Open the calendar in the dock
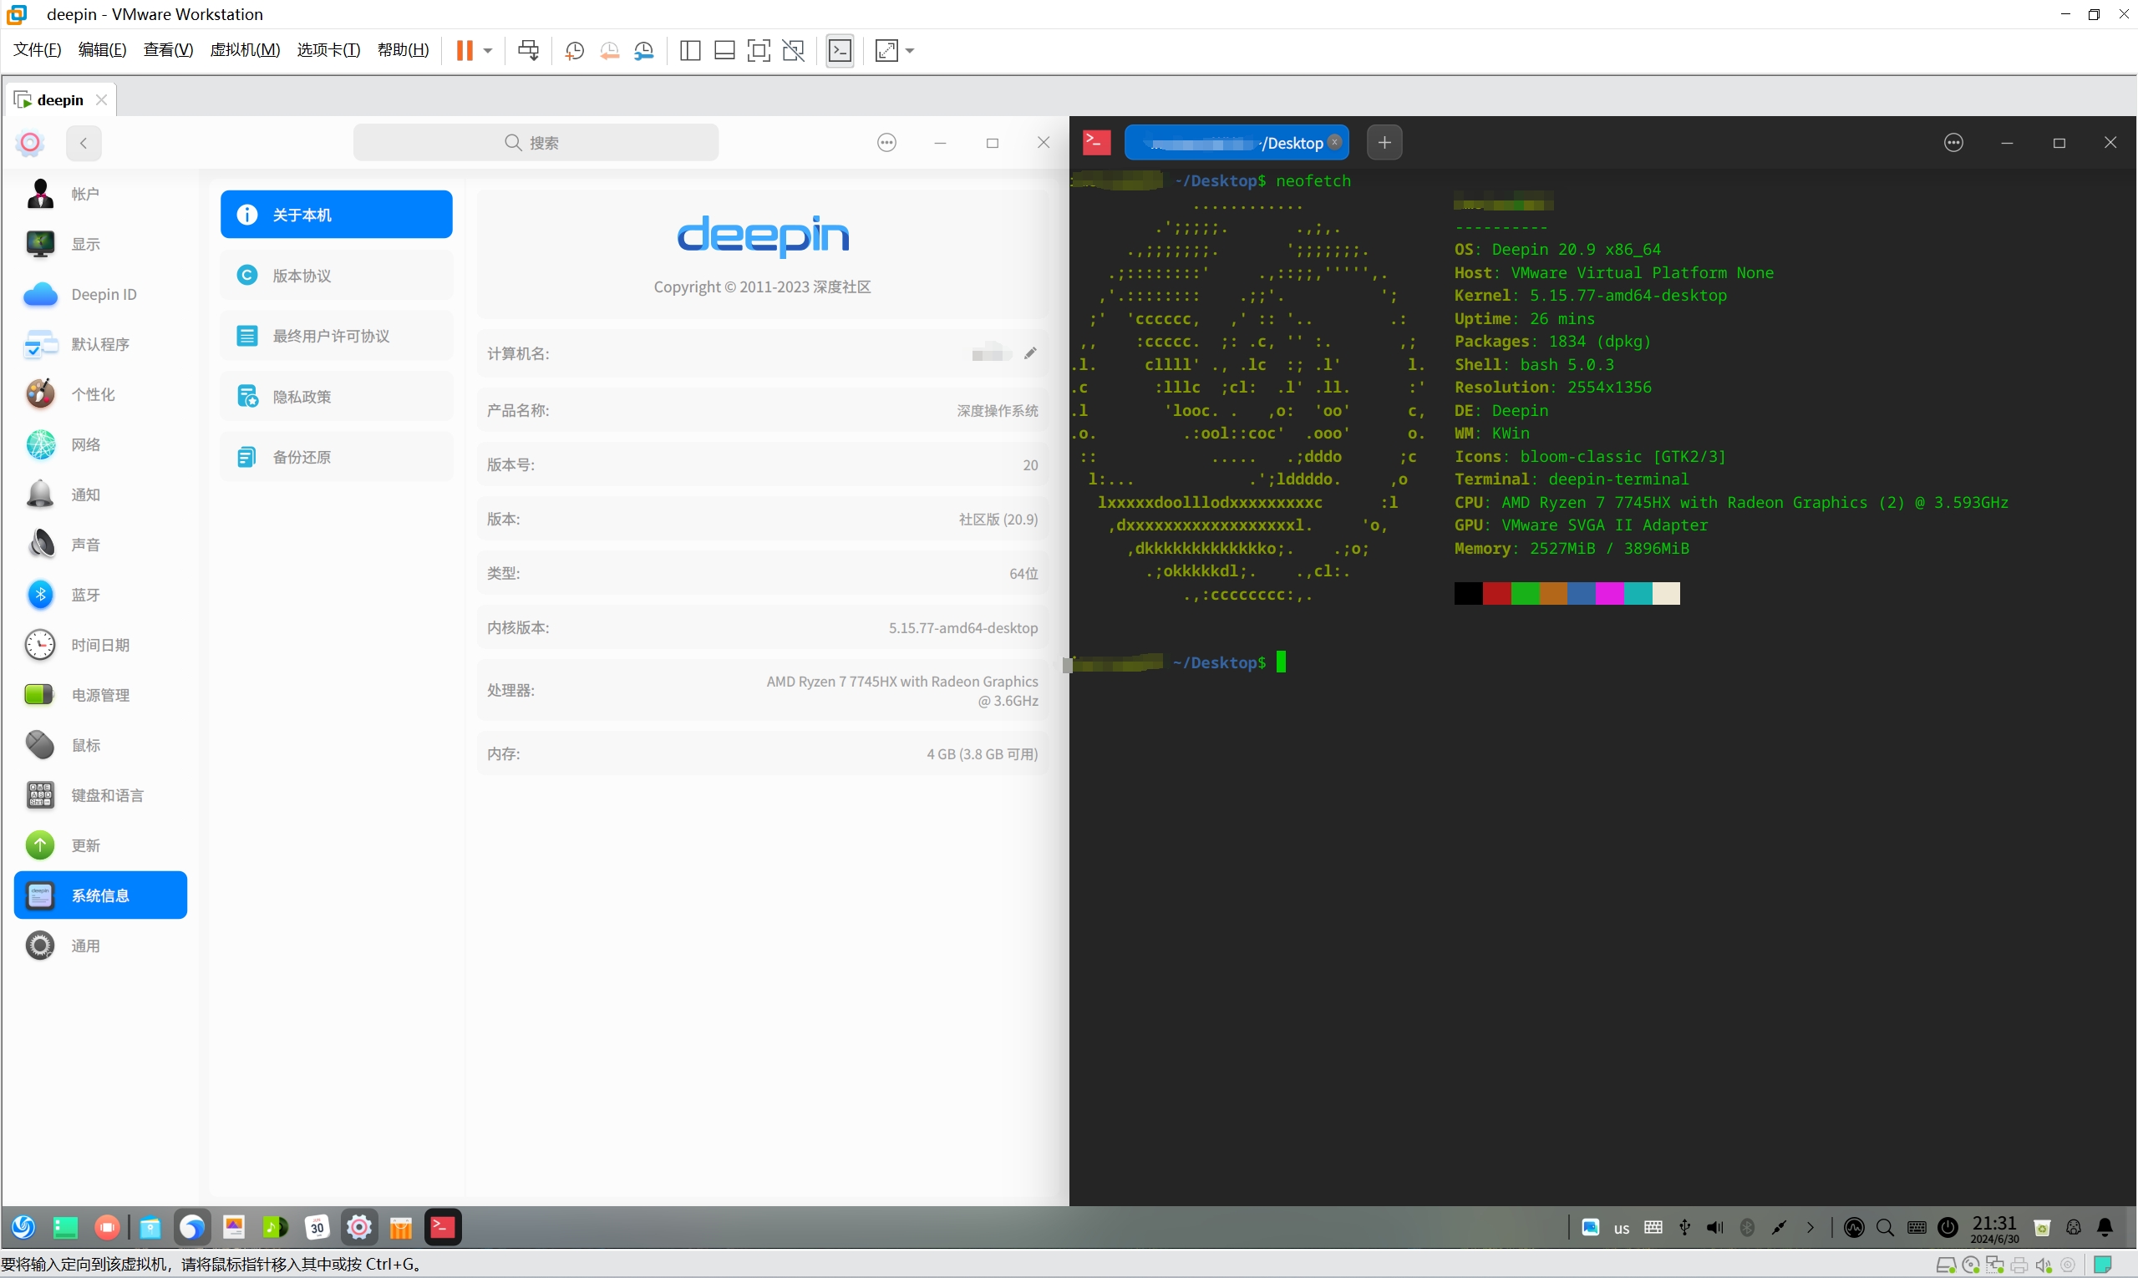This screenshot has width=2138, height=1278. (317, 1227)
